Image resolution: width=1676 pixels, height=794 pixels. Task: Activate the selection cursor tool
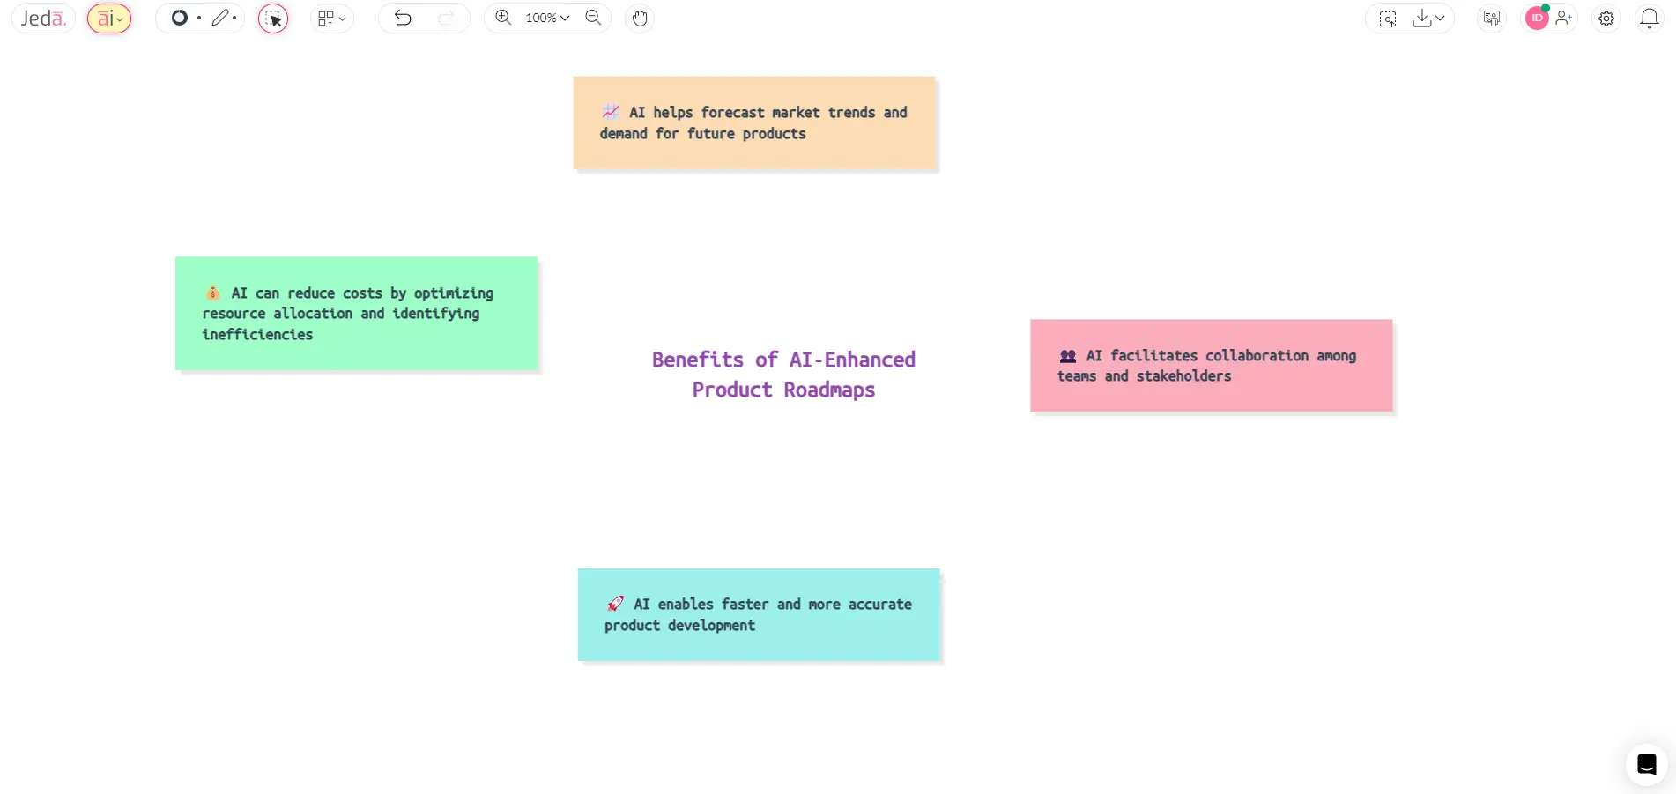[x=273, y=18]
